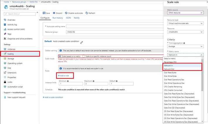Image resolution: width=208 pixels, height=124 pixels.
Task: Choose CPU Credits Remaining metric option
Action: [182, 86]
